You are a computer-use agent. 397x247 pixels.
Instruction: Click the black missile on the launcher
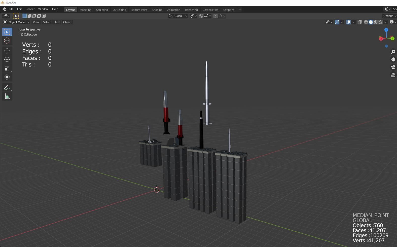click(201, 129)
